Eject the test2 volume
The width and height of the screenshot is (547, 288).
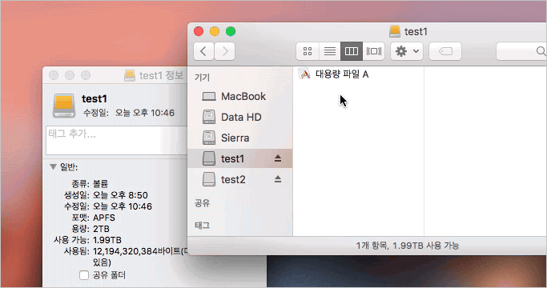click(278, 179)
